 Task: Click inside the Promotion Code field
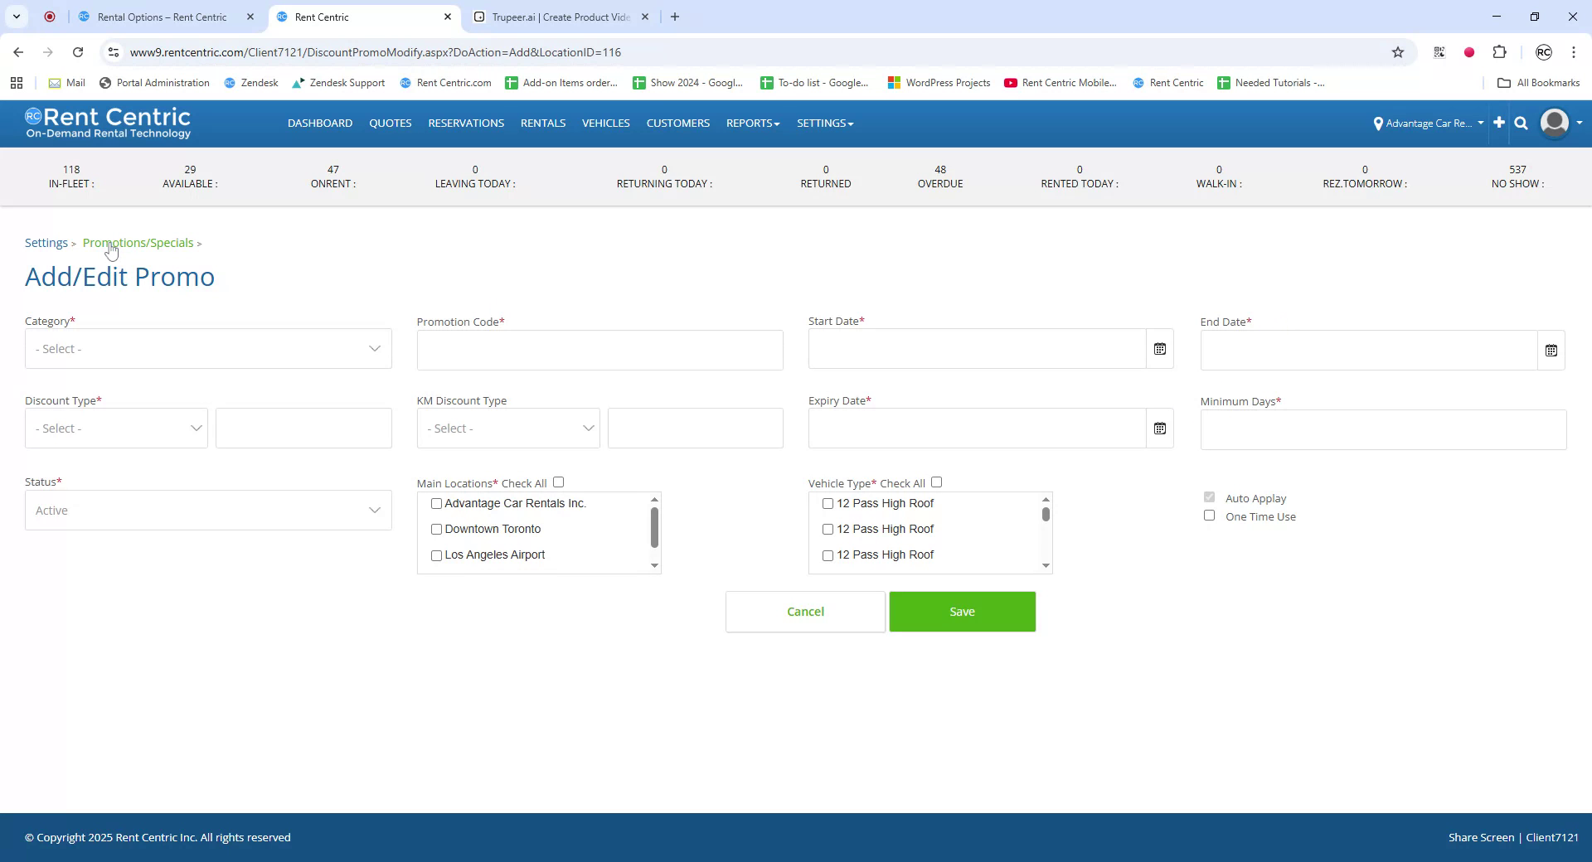pyautogui.click(x=599, y=350)
